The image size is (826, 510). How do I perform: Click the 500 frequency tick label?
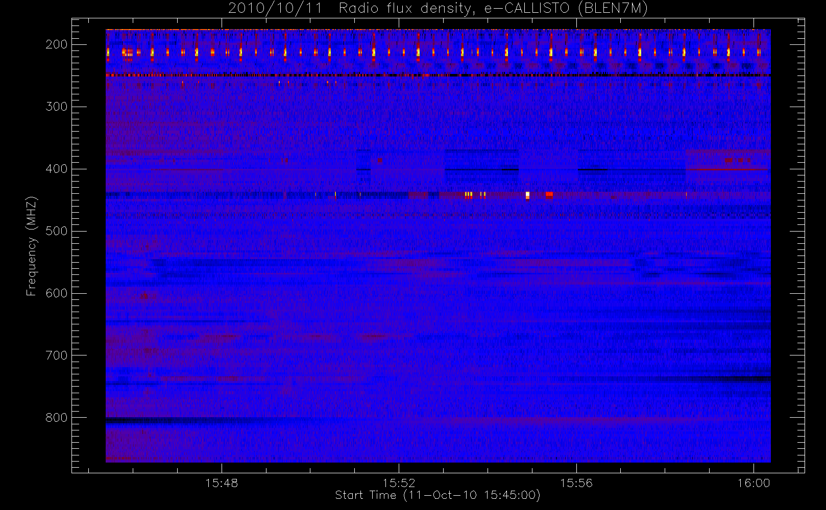pos(57,231)
